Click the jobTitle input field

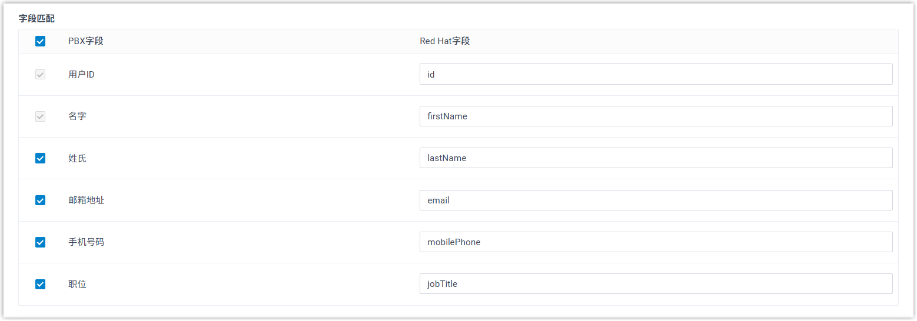pos(656,284)
